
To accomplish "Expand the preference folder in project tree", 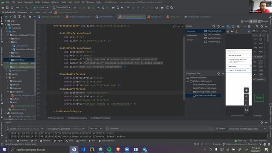I will coord(9,60).
